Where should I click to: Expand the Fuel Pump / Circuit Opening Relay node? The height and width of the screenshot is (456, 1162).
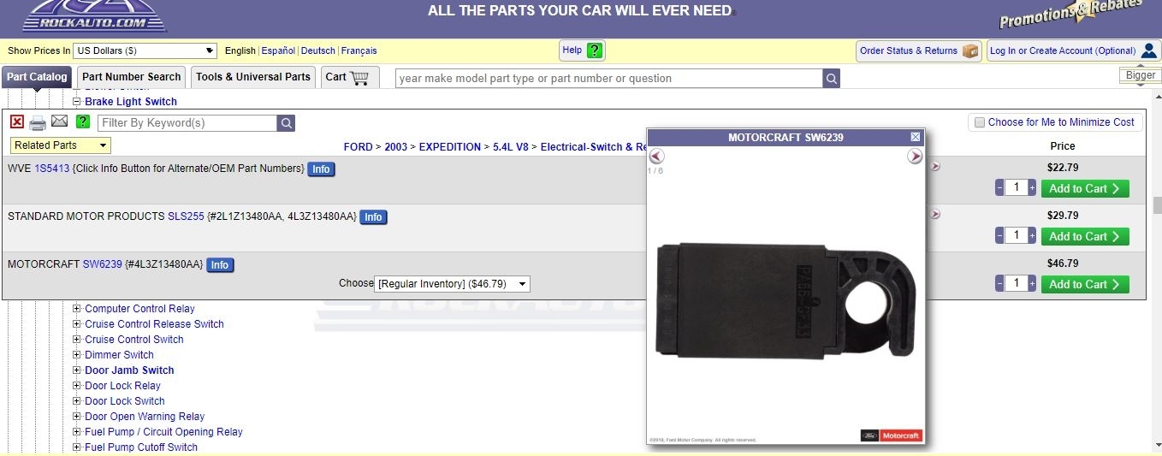pos(76,432)
